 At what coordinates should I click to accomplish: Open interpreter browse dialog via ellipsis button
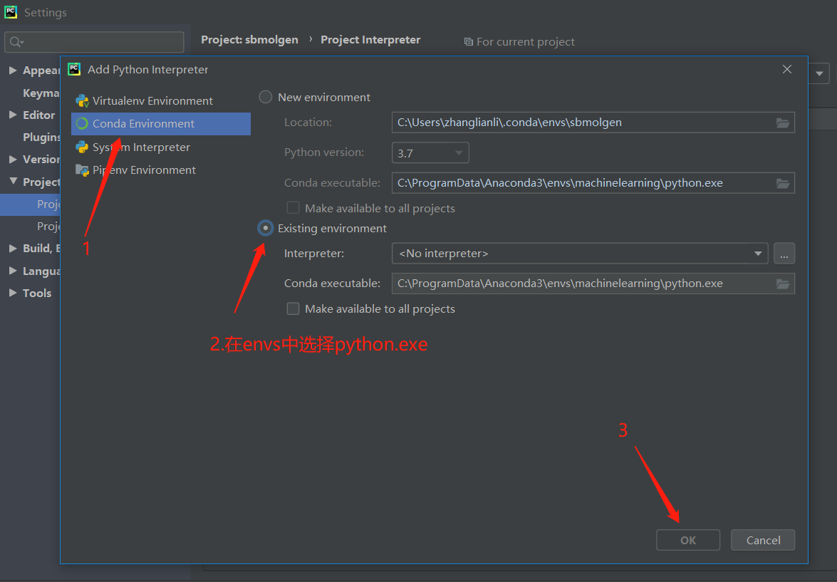coord(784,253)
